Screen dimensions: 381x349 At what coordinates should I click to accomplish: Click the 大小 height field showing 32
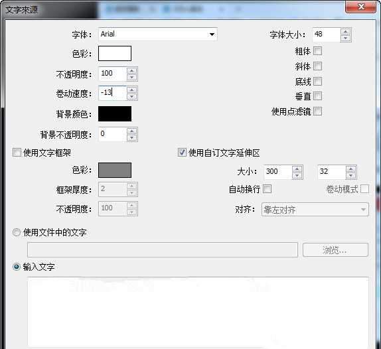[332, 172]
